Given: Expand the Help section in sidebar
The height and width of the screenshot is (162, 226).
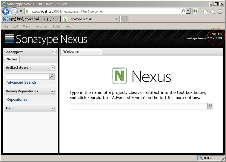Looking at the screenshot, I should click(52, 108).
